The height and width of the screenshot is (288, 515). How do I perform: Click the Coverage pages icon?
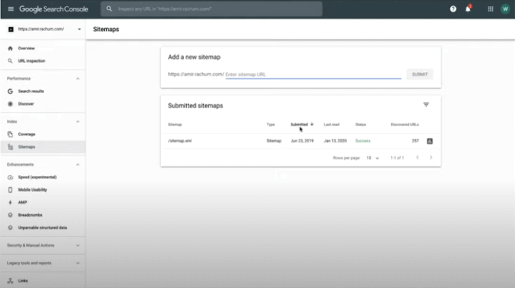(10, 134)
